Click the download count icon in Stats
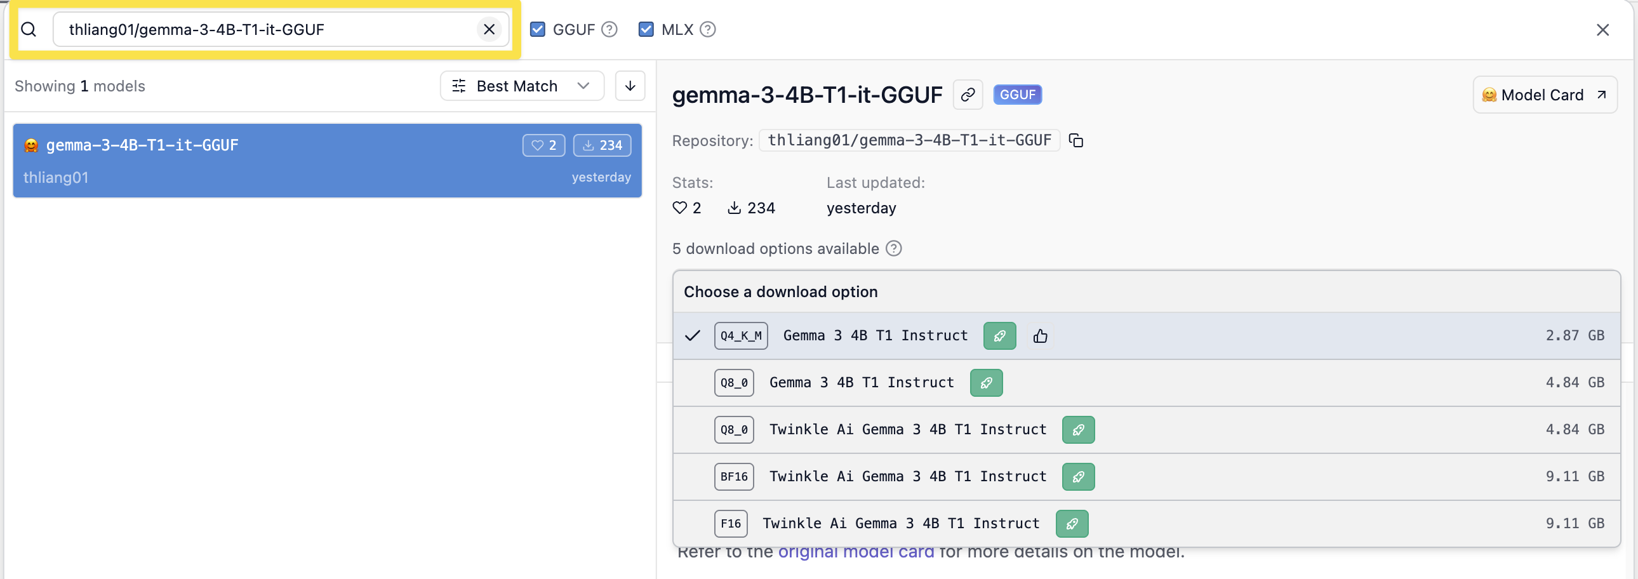 click(734, 208)
